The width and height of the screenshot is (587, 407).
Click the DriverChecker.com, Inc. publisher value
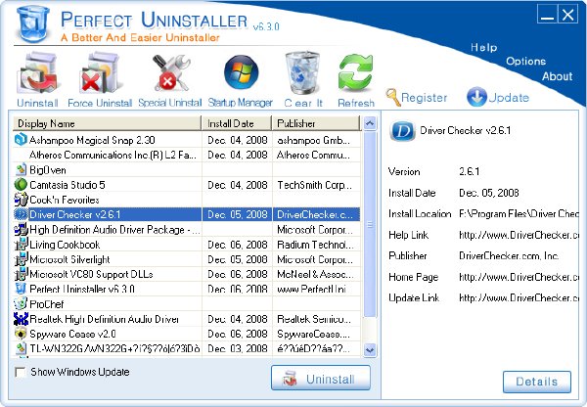pos(509,255)
